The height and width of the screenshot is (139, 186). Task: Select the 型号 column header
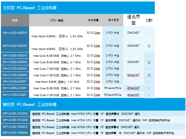[x=15, y=20]
